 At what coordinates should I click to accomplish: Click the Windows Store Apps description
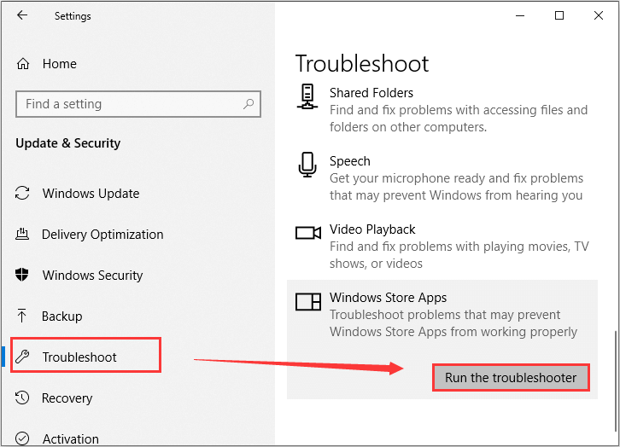(x=453, y=323)
